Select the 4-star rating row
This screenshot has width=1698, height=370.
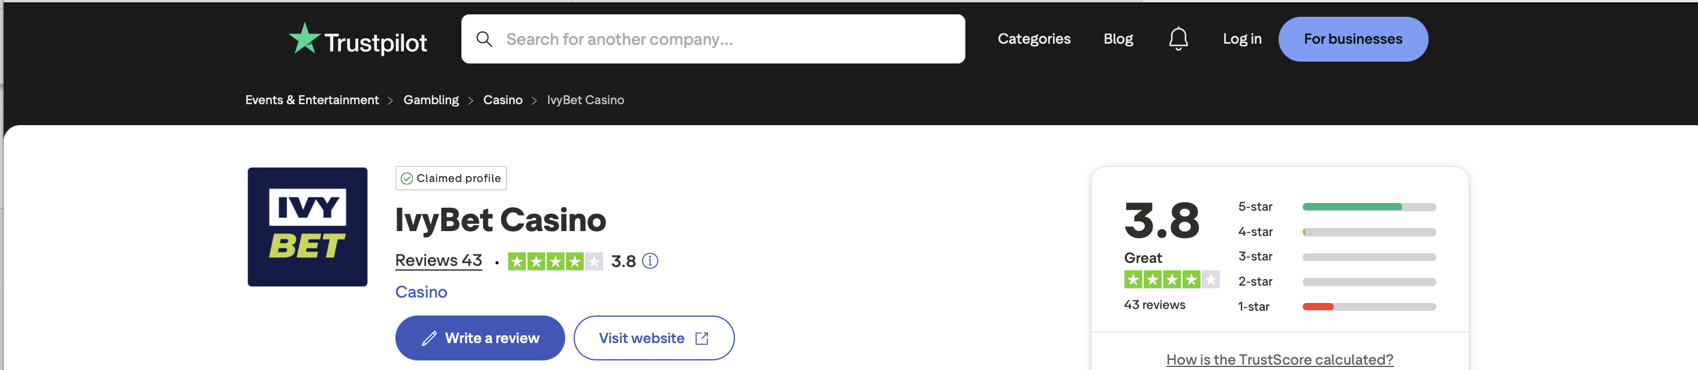coord(1336,232)
